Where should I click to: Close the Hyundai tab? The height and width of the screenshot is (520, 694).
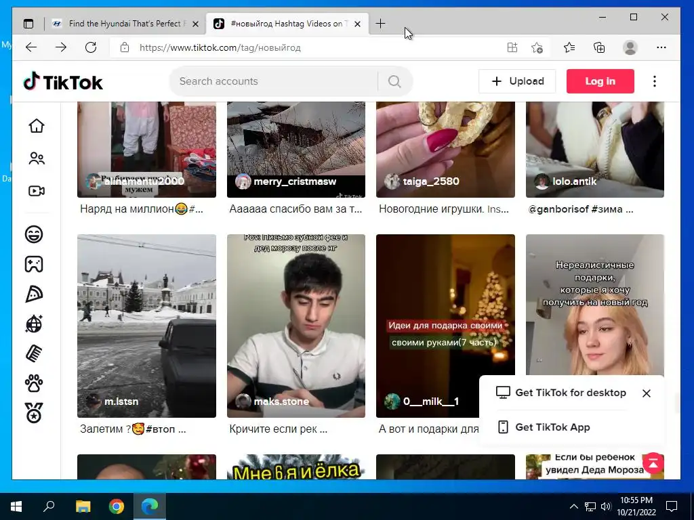coord(195,24)
